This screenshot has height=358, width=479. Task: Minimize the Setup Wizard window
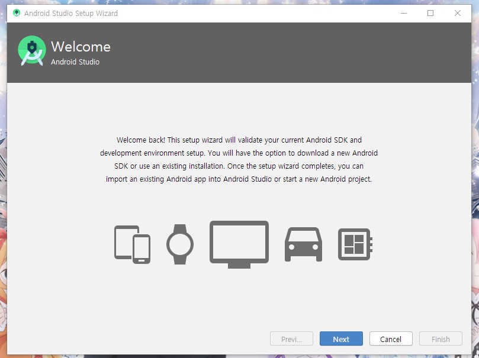tap(404, 13)
